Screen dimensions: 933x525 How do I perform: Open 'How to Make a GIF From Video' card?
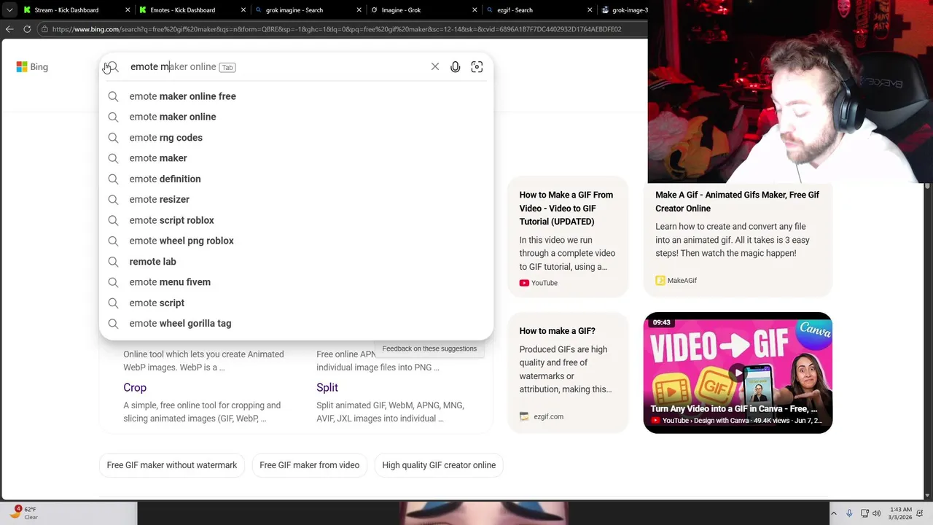[x=568, y=237]
